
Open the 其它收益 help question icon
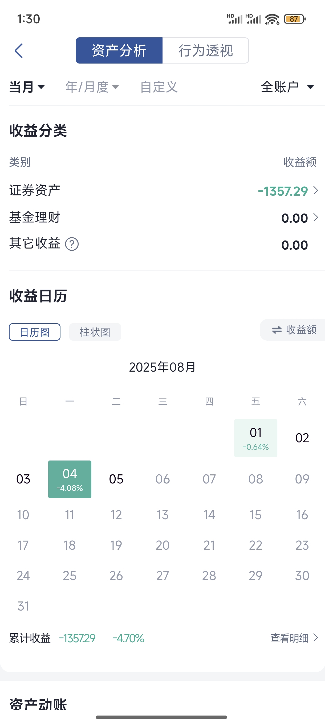pyautogui.click(x=72, y=244)
